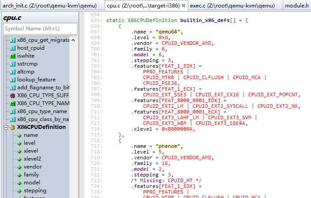Close the cpu.c tab
Image resolution: width=311 pixels, height=198 pixels.
click(183, 6)
